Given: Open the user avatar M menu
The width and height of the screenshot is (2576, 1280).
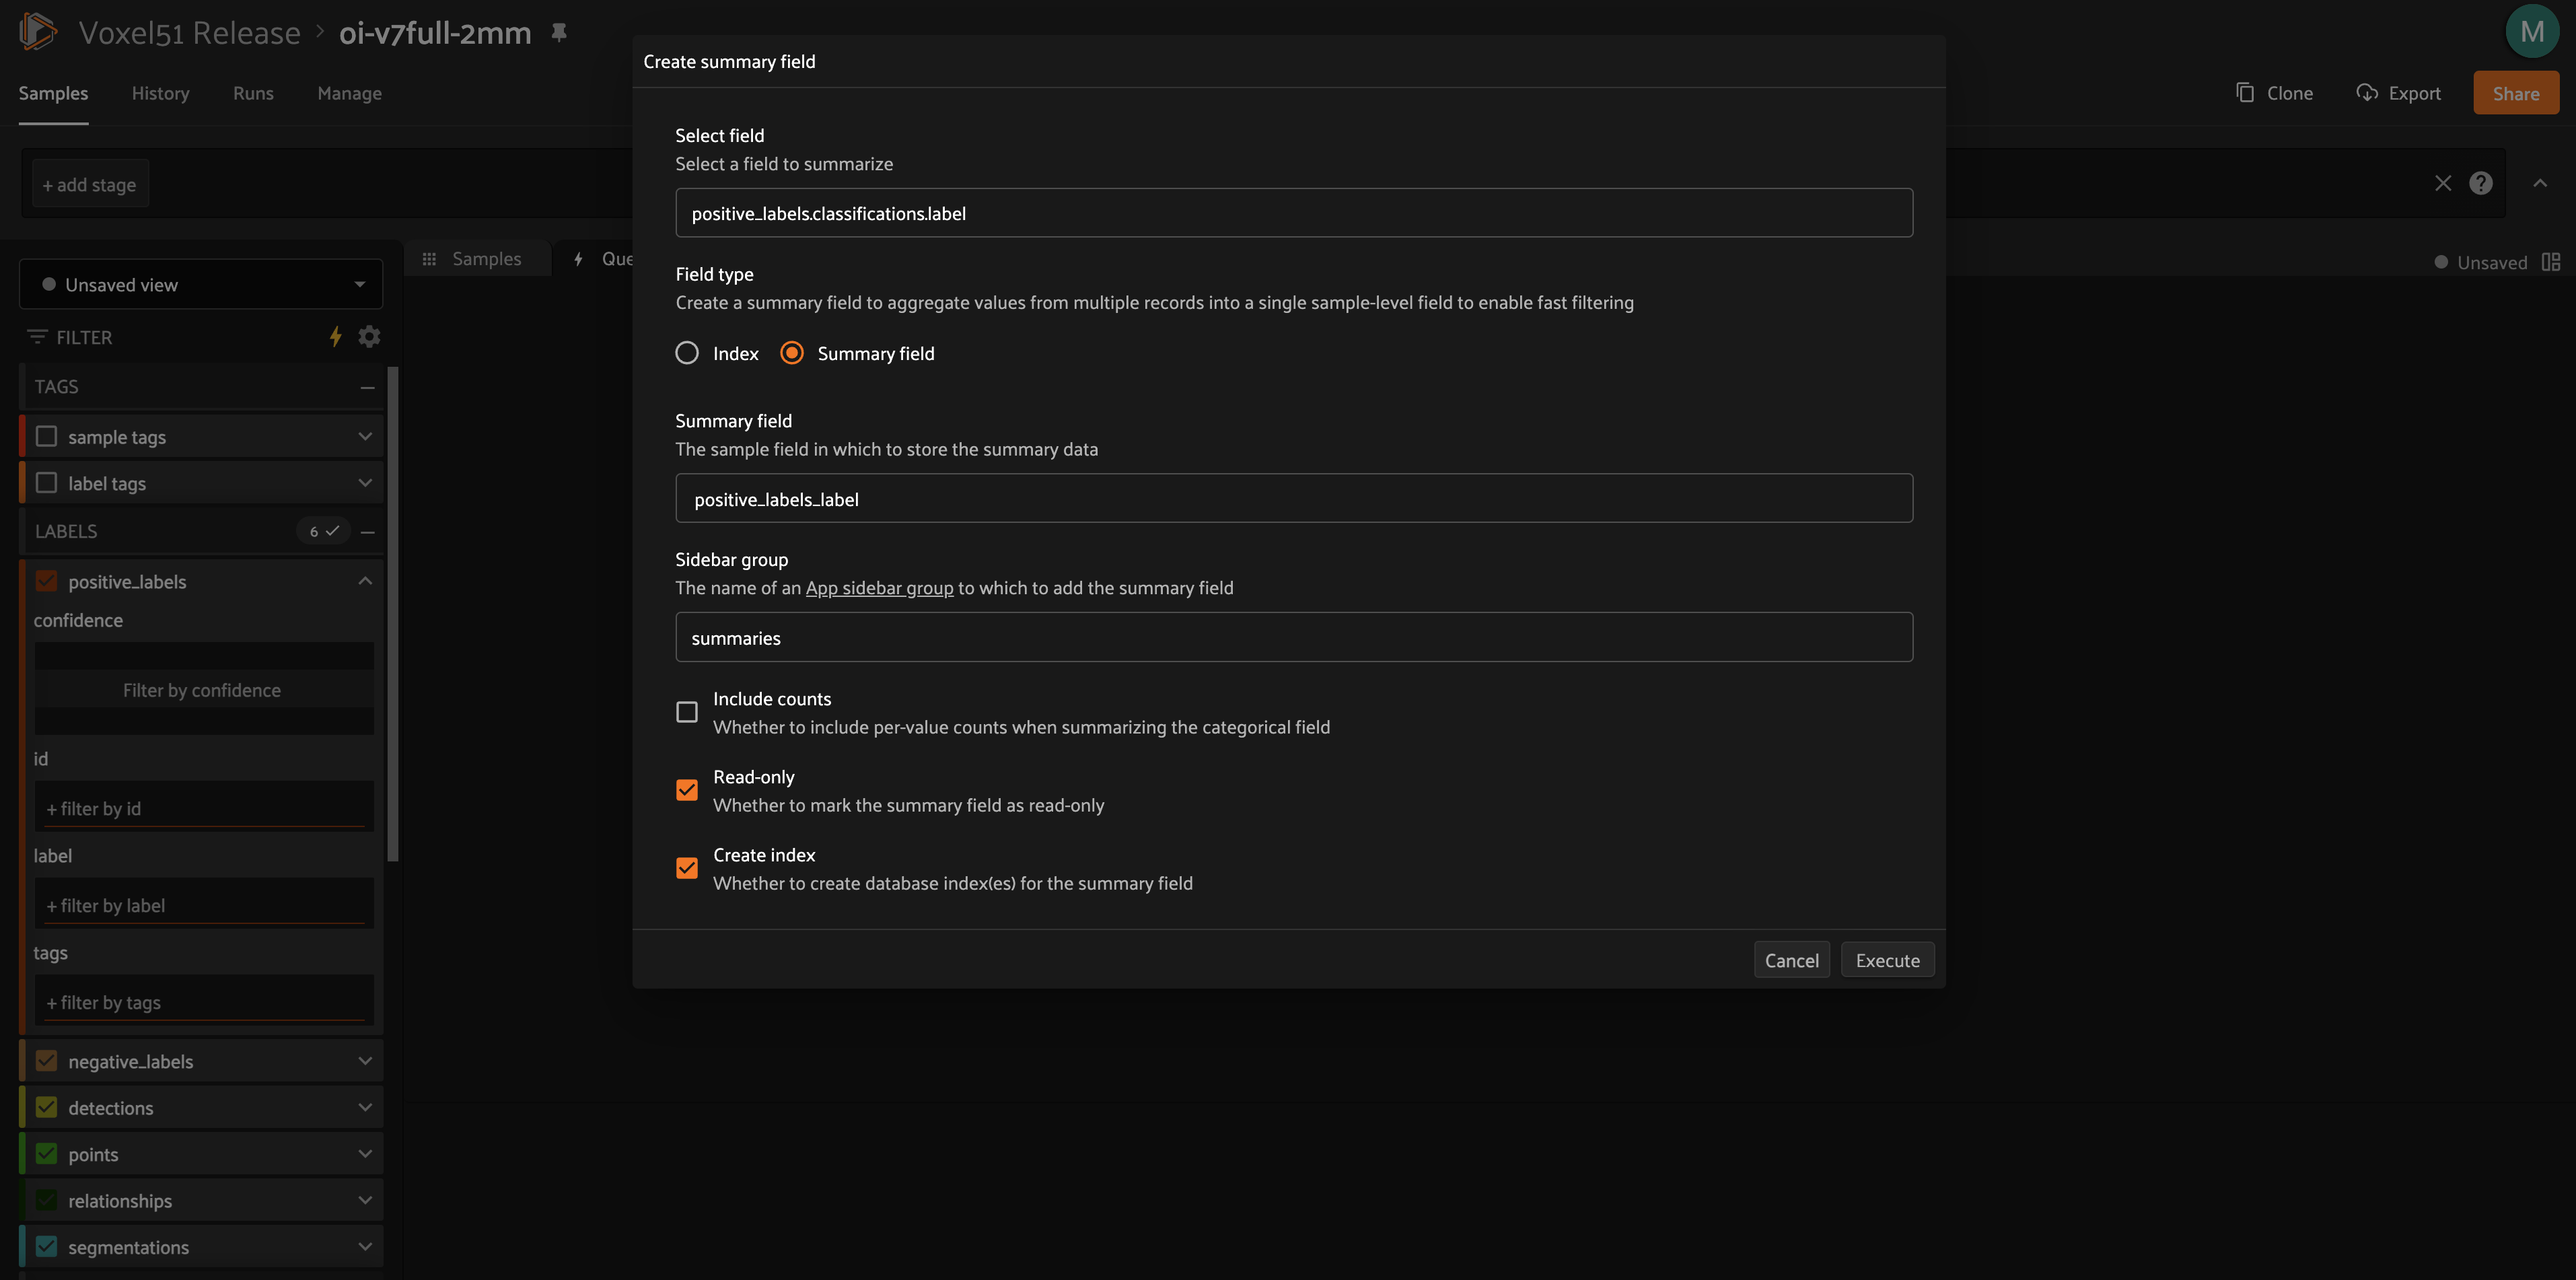Looking at the screenshot, I should [2531, 32].
